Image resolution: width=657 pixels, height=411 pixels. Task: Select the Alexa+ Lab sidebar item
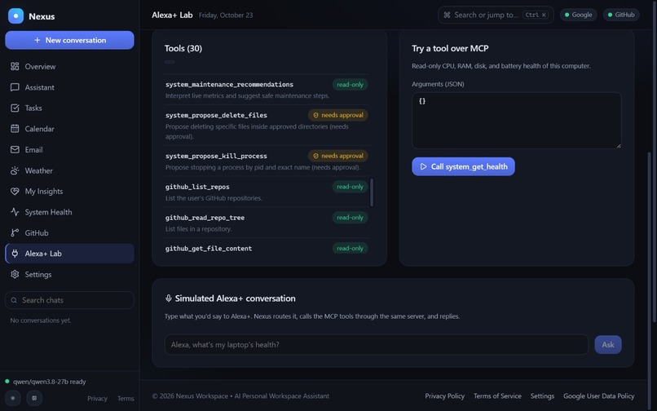pyautogui.click(x=69, y=254)
